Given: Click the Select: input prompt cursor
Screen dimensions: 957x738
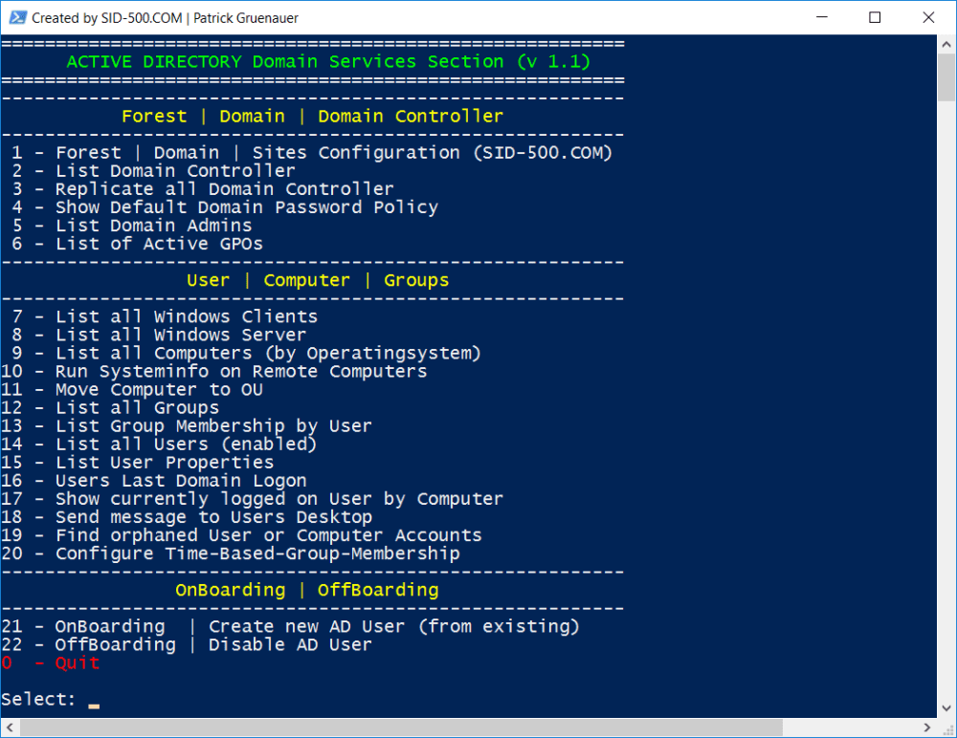Looking at the screenshot, I should 93,701.
